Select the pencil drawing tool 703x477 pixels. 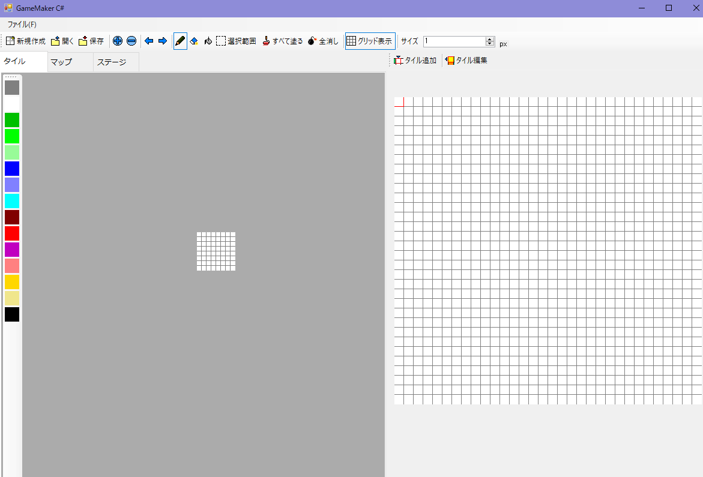180,41
